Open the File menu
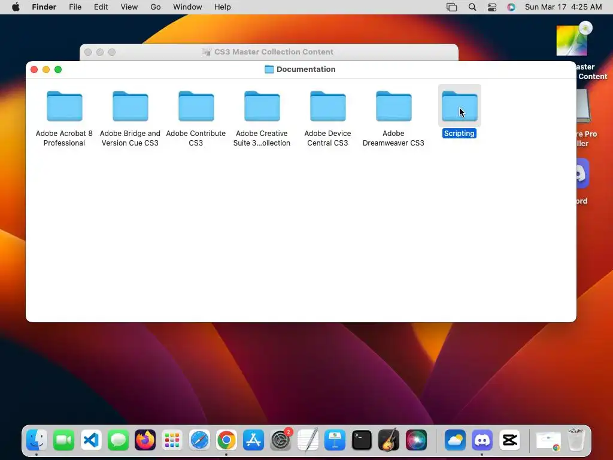 [75, 7]
